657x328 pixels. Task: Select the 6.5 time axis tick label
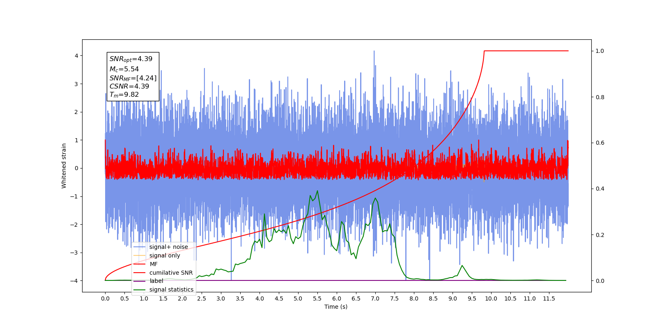coord(356,298)
